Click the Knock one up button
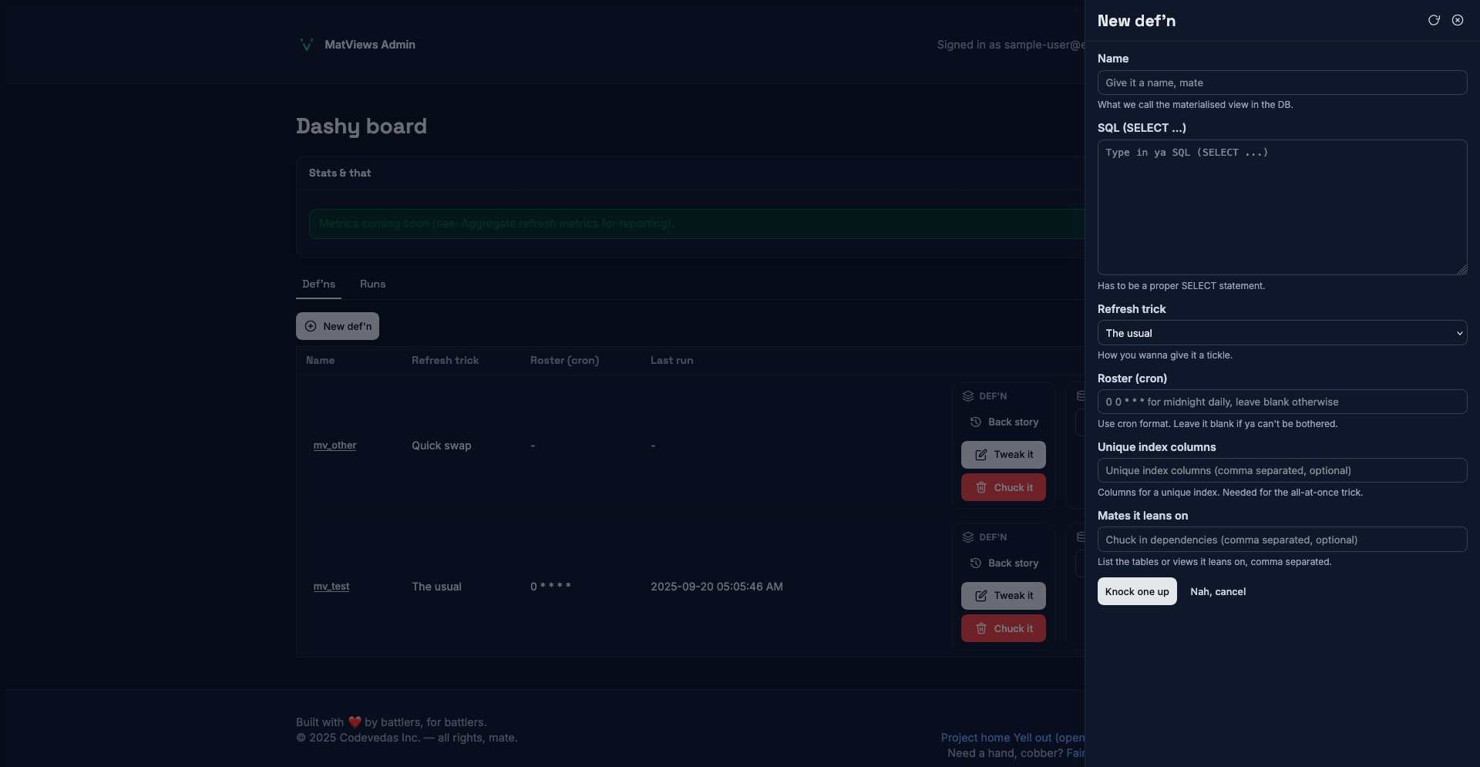The image size is (1480, 767). point(1136,591)
